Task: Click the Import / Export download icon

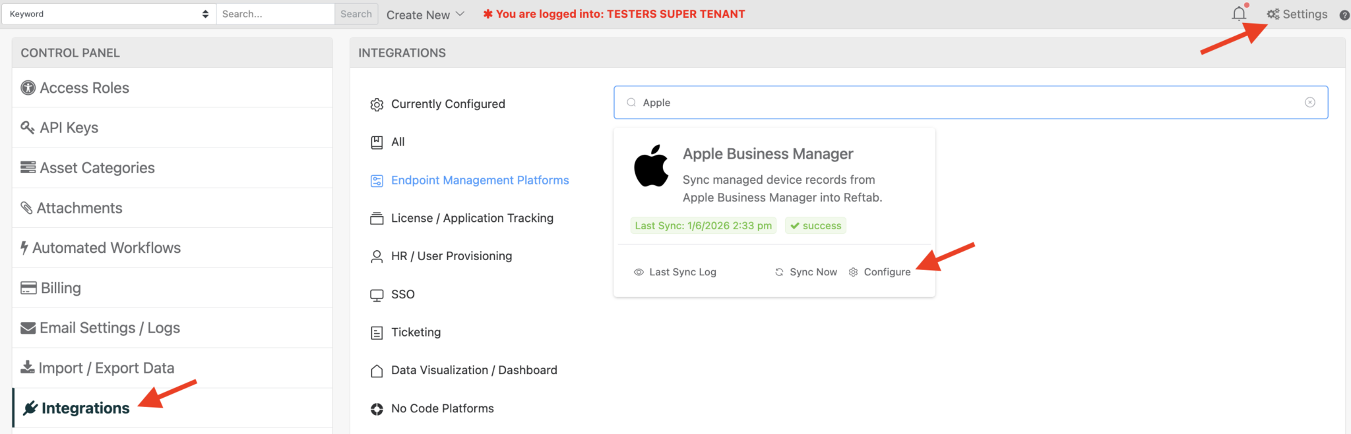Action: pyautogui.click(x=28, y=367)
